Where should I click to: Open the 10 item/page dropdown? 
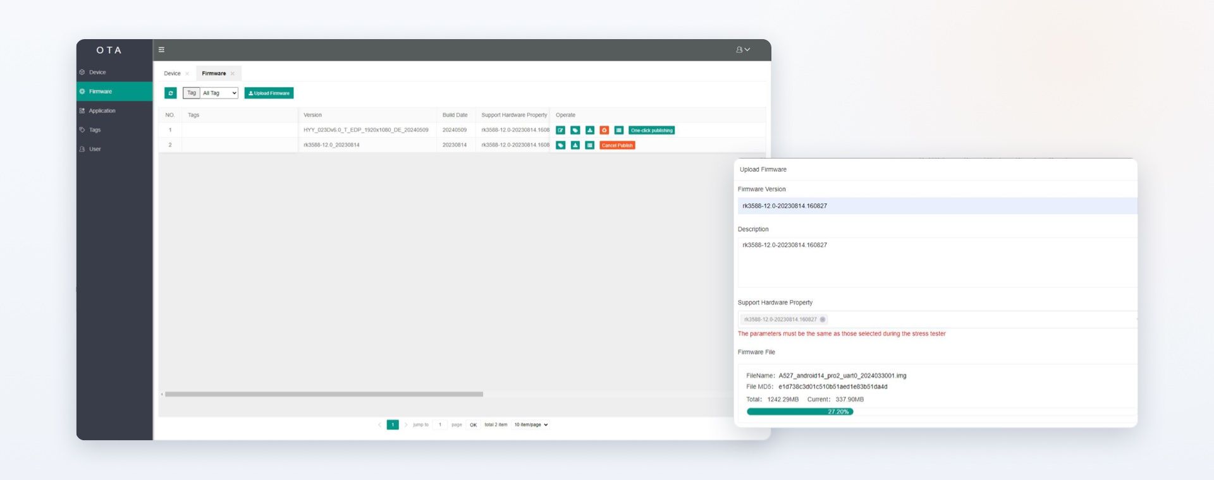[531, 424]
